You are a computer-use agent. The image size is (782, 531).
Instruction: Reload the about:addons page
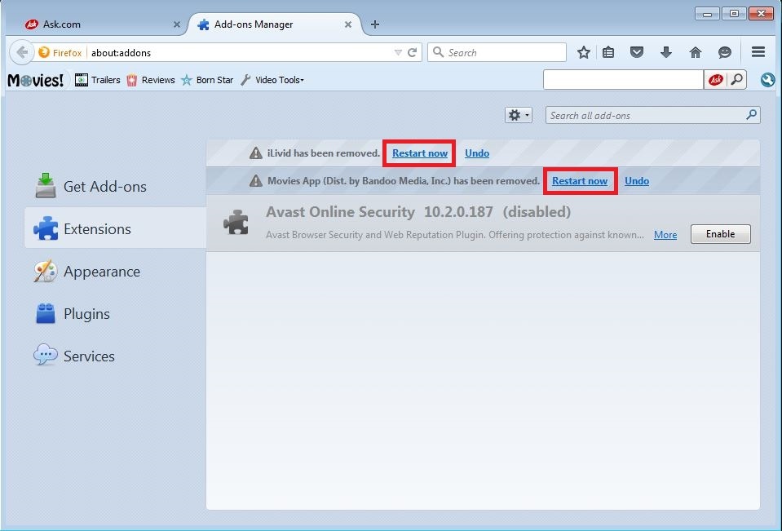click(x=412, y=52)
